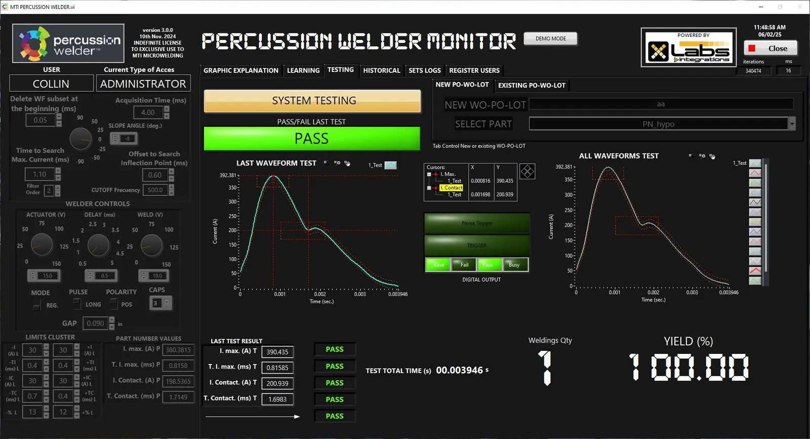This screenshot has width=810, height=439.
Task: Open the REGISTER USERS tab
Action: pos(474,70)
